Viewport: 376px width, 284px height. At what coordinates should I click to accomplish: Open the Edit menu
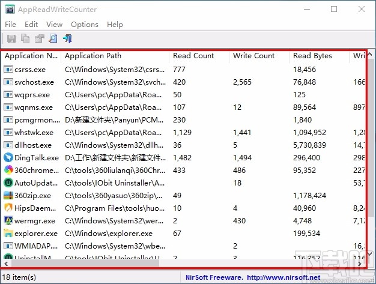(31, 25)
